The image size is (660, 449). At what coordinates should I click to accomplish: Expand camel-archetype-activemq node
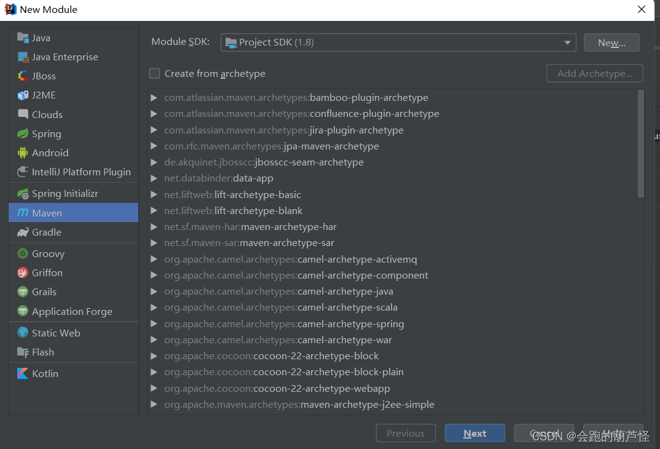(x=154, y=259)
